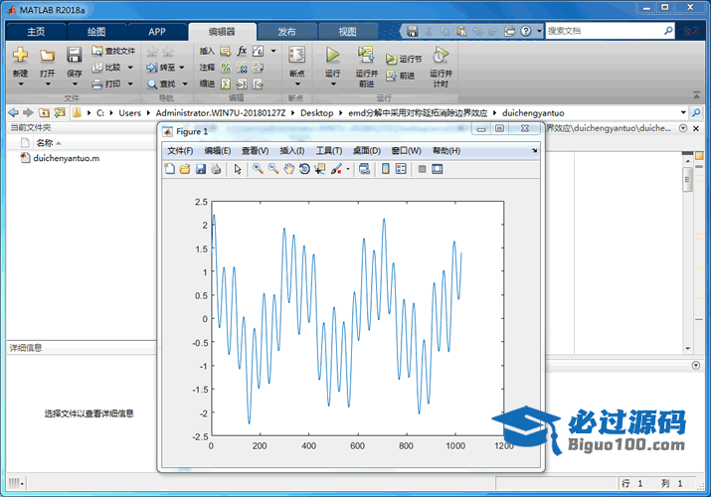The height and width of the screenshot is (497, 711).
Task: Click the Insert Colorbar icon
Action: click(x=386, y=169)
